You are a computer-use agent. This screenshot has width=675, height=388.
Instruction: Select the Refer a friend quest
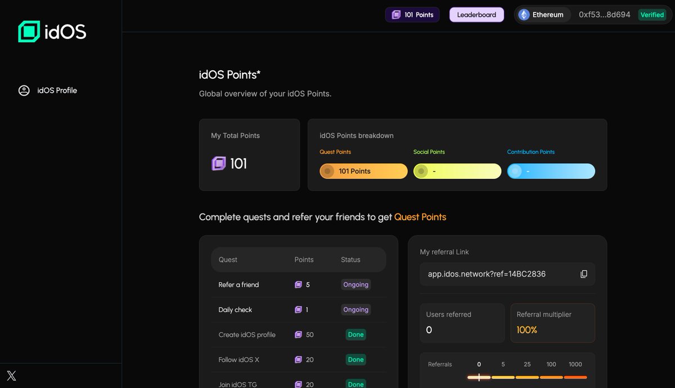click(x=238, y=285)
